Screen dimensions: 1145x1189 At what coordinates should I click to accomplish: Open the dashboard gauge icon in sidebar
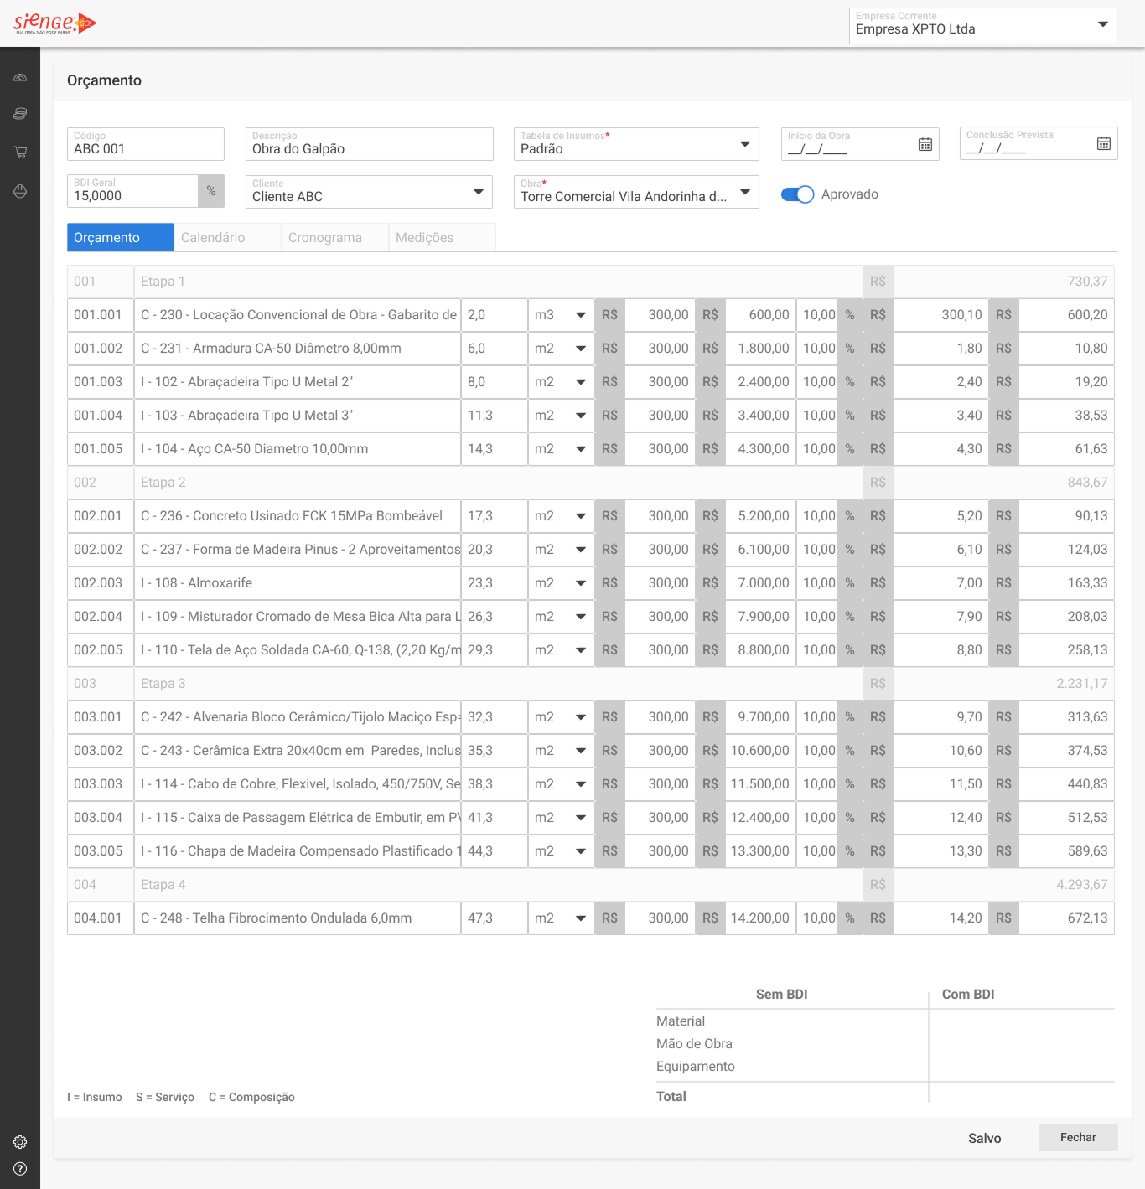pyautogui.click(x=20, y=78)
